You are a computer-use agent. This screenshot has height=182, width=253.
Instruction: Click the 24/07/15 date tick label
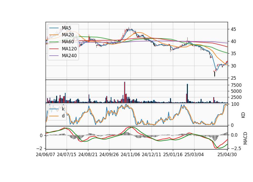pos(67,155)
